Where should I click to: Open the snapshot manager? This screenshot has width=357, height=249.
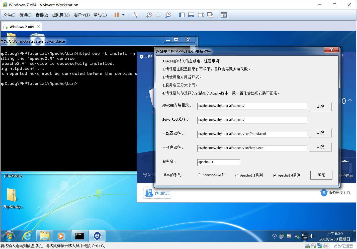[x=168, y=15]
